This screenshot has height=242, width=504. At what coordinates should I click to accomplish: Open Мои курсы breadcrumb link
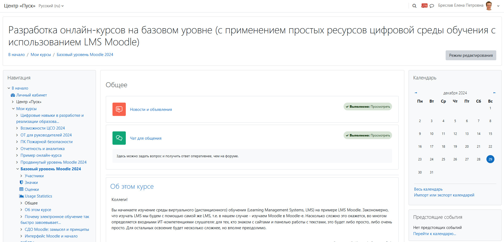tap(41, 55)
